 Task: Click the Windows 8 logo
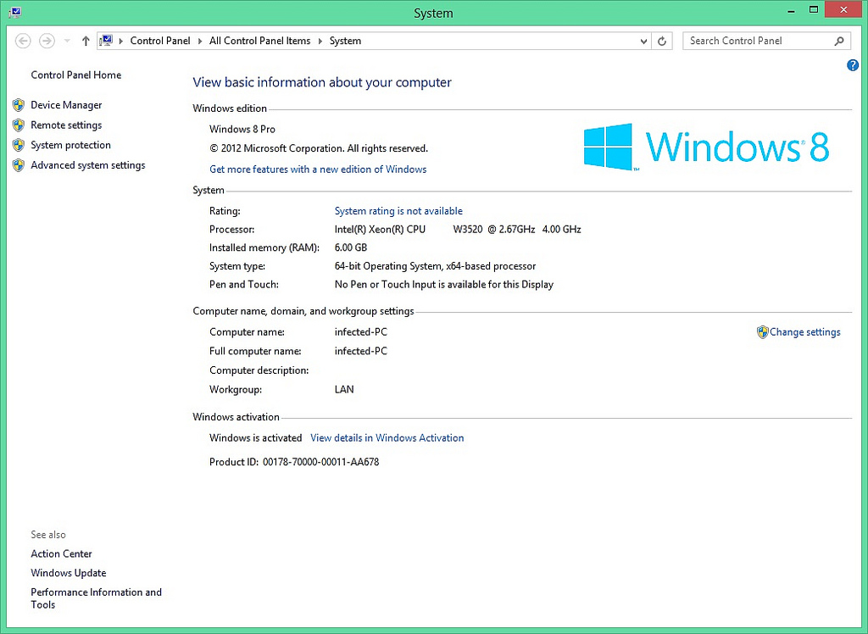(706, 147)
